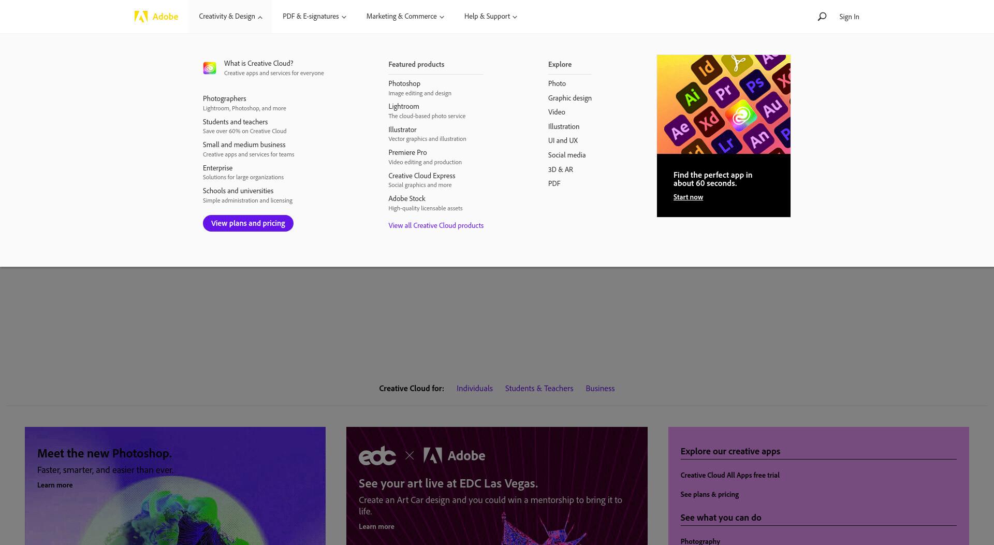Open Creative Cloud All Apps free trial
Viewport: 994px width, 545px height.
click(730, 475)
